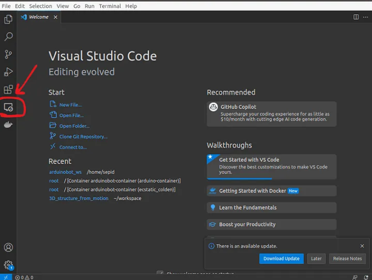Viewport: 372px width, 280px height.
Task: Click the New File icon
Action: click(x=53, y=104)
